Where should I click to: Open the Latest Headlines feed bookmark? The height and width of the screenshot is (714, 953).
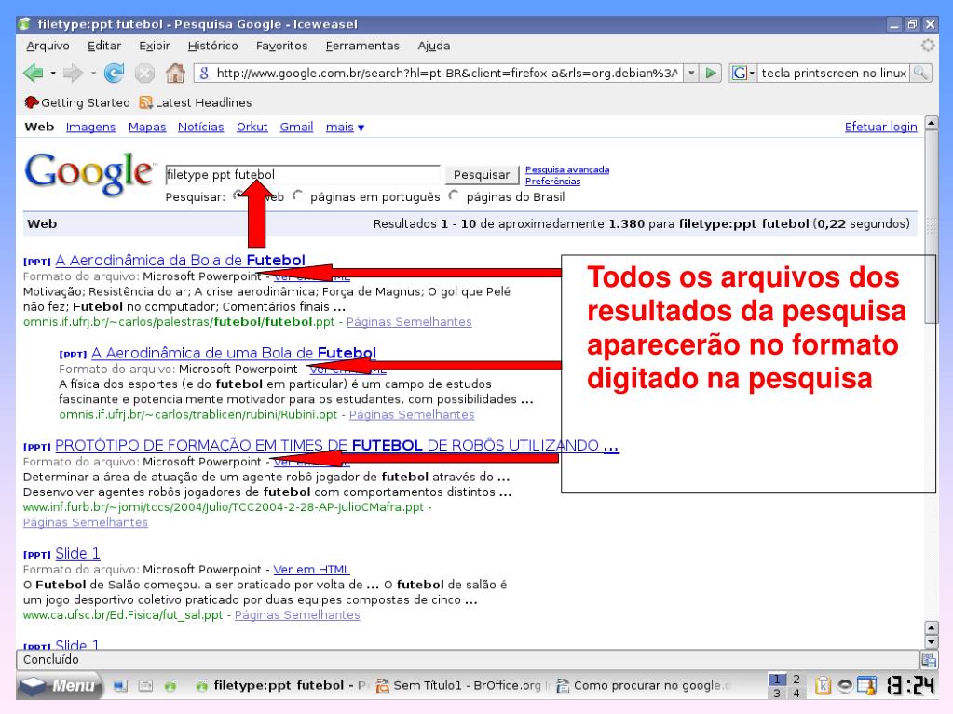point(196,102)
